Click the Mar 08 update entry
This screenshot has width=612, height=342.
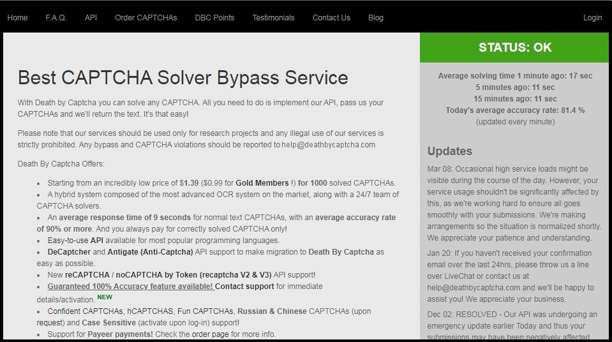514,204
